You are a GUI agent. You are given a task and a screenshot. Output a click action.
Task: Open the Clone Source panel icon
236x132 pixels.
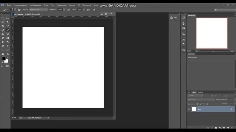tap(184, 34)
